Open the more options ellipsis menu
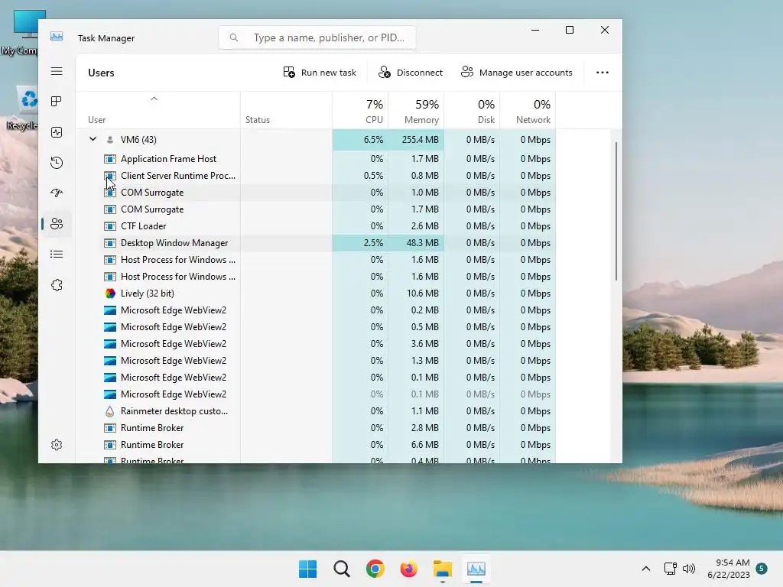This screenshot has width=783, height=587. [x=603, y=73]
